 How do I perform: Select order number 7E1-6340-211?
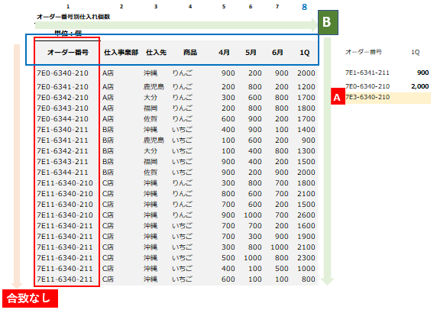coord(63,130)
